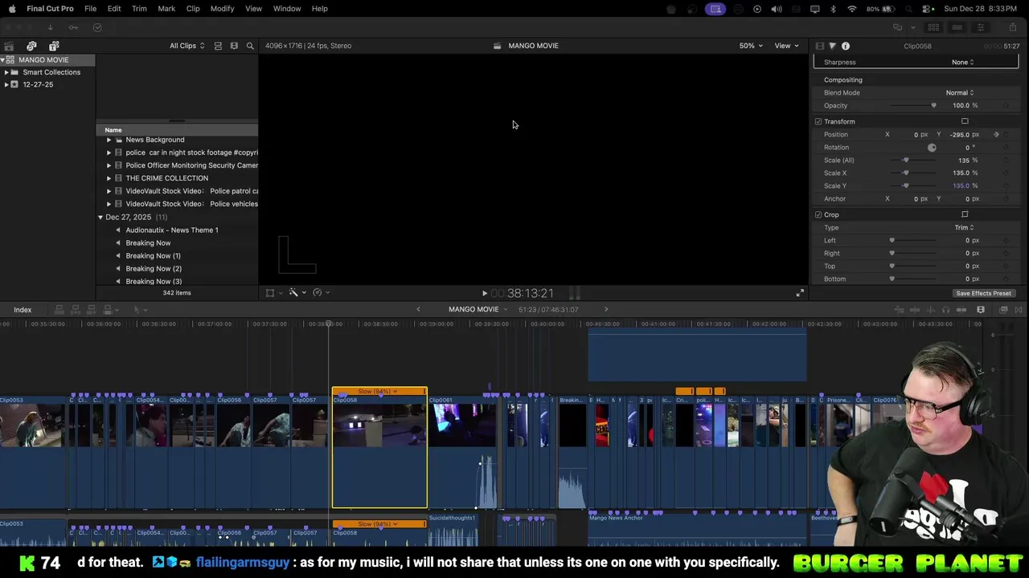Go forward in timeline history
Screen dimensions: 1029x578
click(x=606, y=309)
